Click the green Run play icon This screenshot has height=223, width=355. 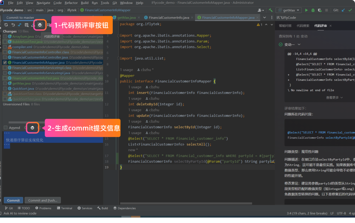click(306, 10)
